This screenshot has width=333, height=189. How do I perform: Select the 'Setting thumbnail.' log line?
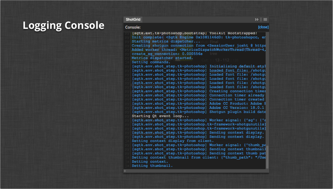(x=152, y=166)
